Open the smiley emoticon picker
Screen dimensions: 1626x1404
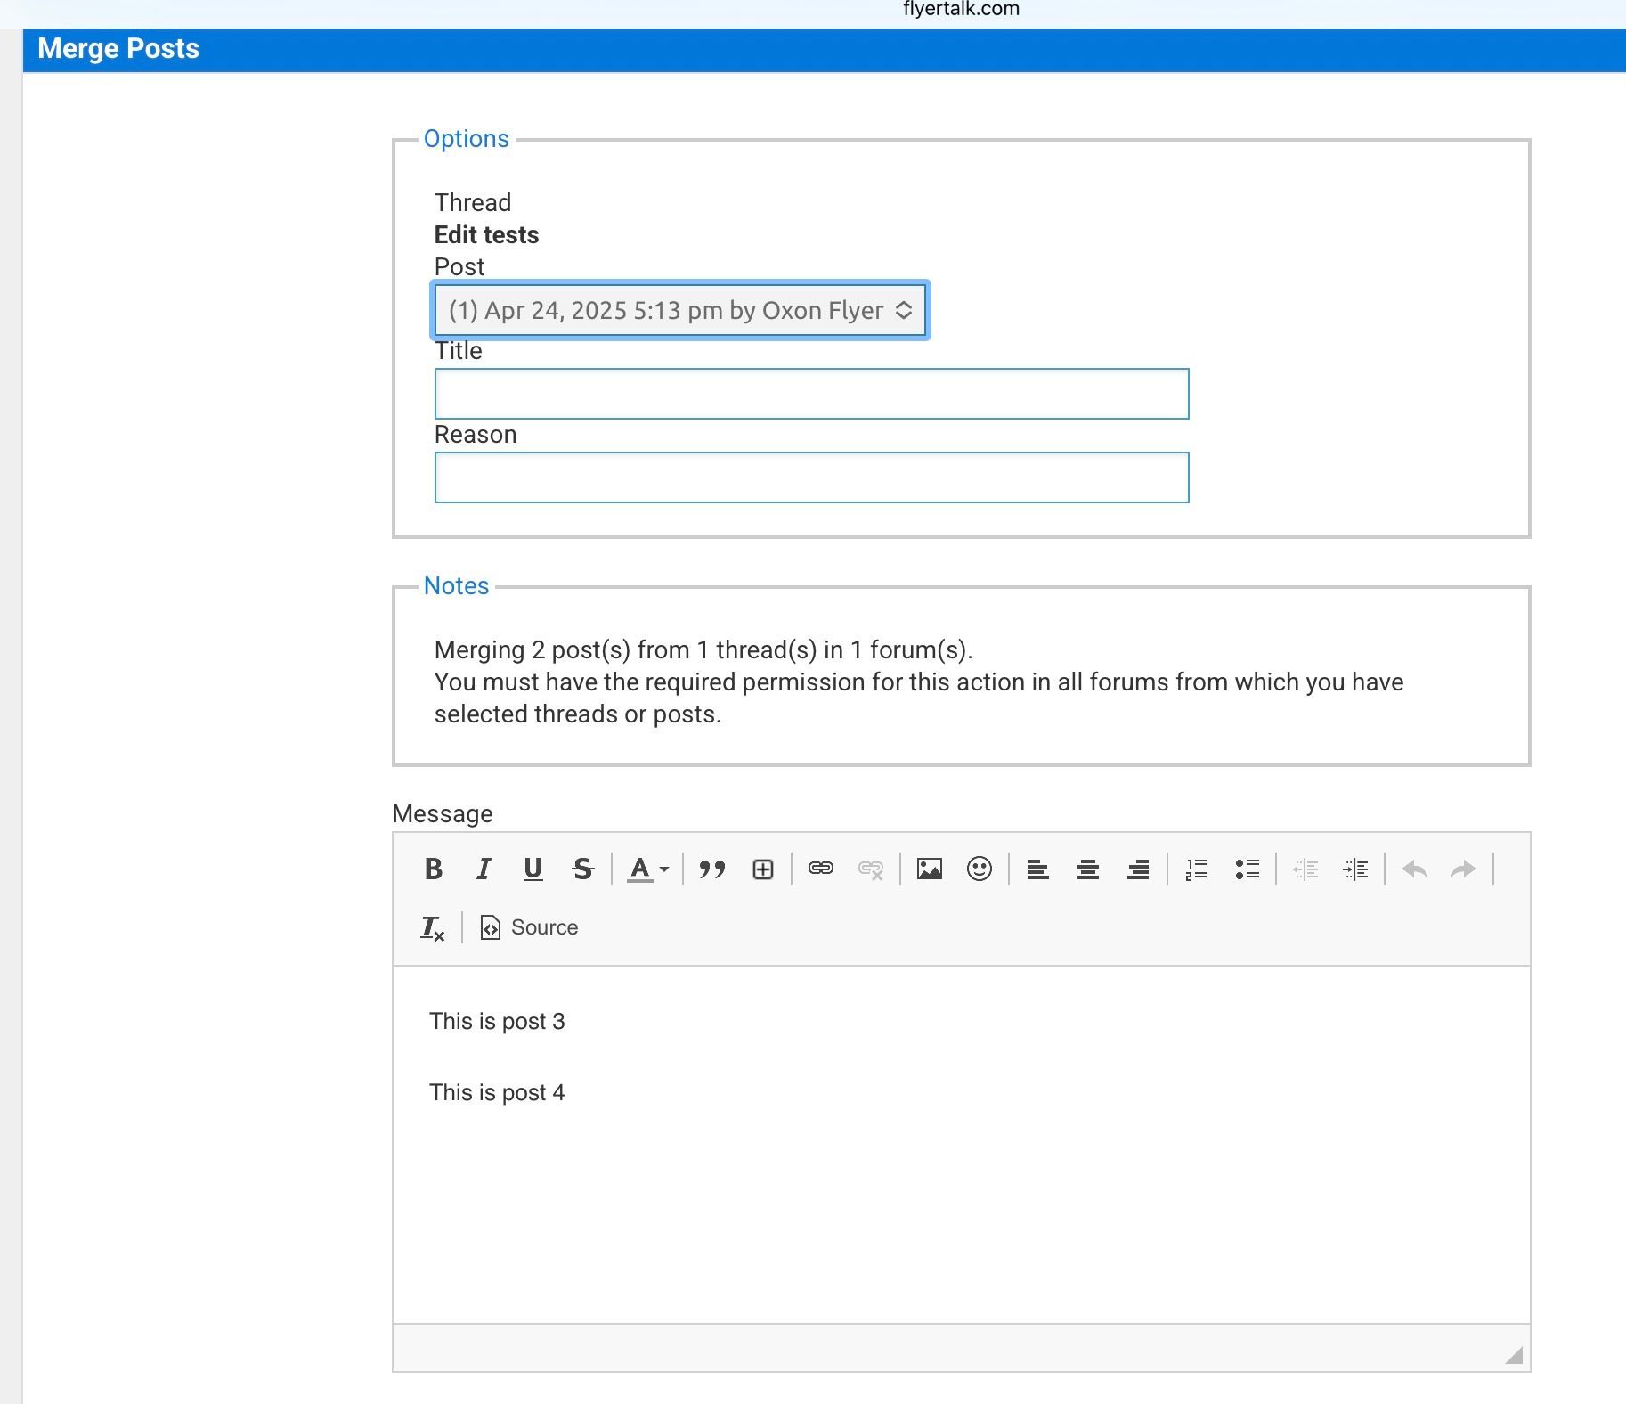point(980,869)
